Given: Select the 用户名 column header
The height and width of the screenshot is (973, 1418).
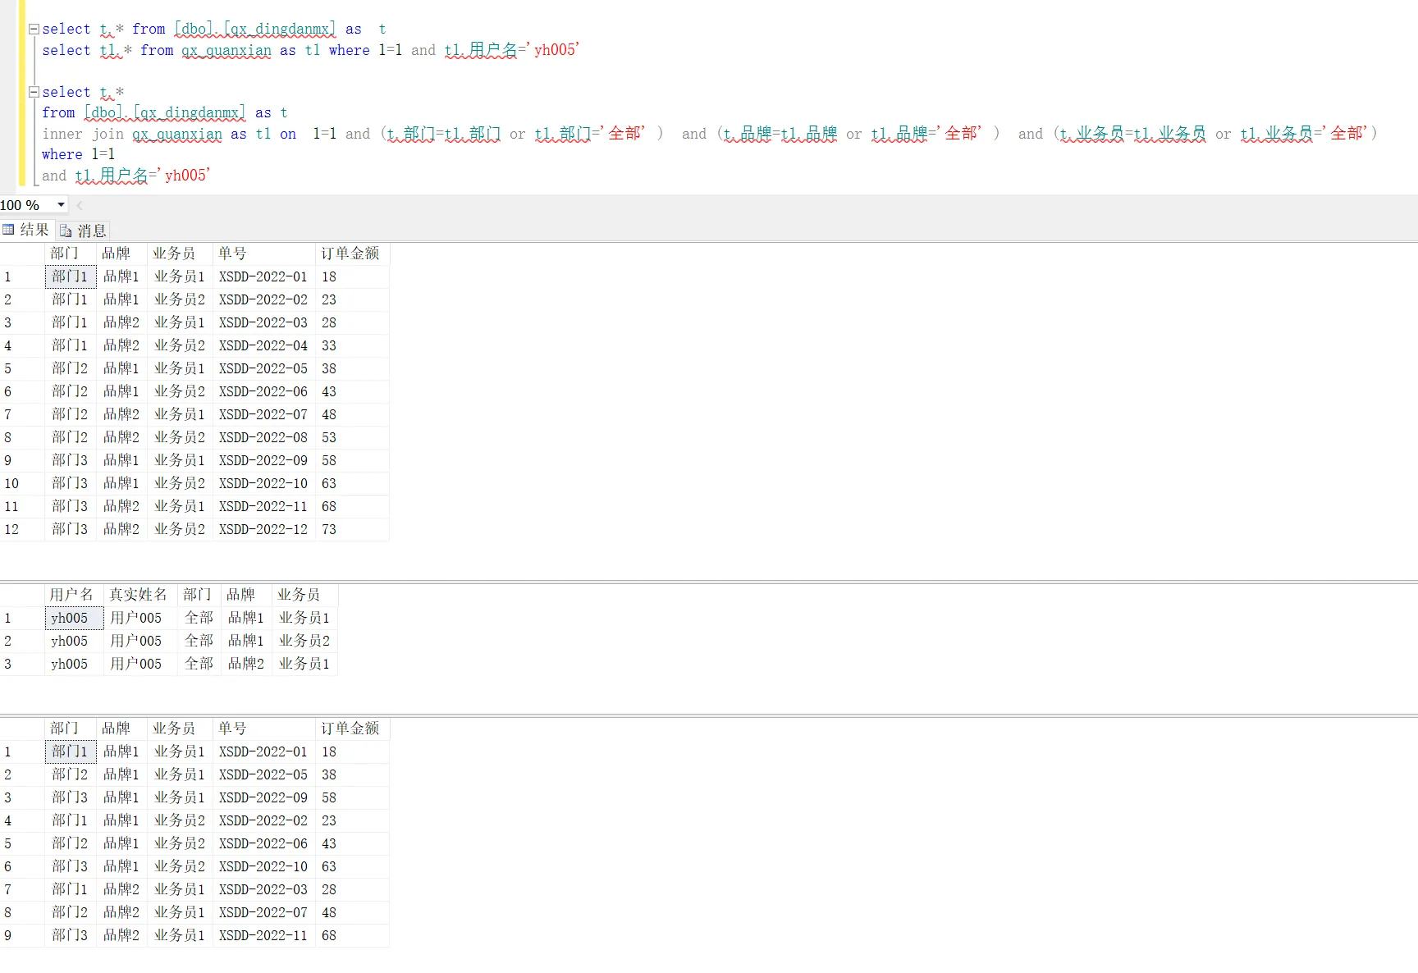Looking at the screenshot, I should (x=71, y=595).
